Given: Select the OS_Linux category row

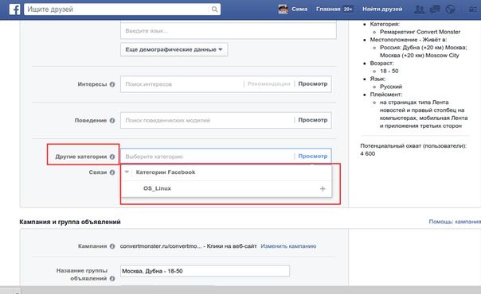Looking at the screenshot, I should [x=226, y=189].
